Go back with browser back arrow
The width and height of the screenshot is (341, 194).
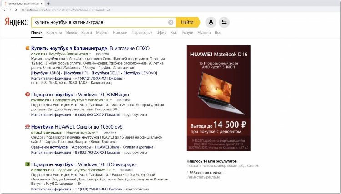(x=5, y=10)
